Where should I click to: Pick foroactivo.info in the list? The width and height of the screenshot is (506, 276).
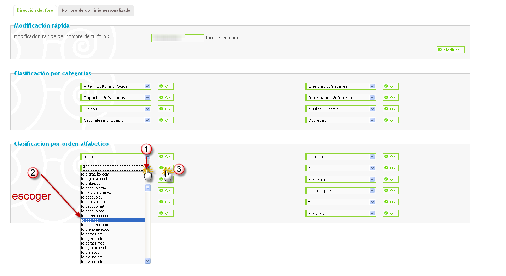(x=112, y=202)
